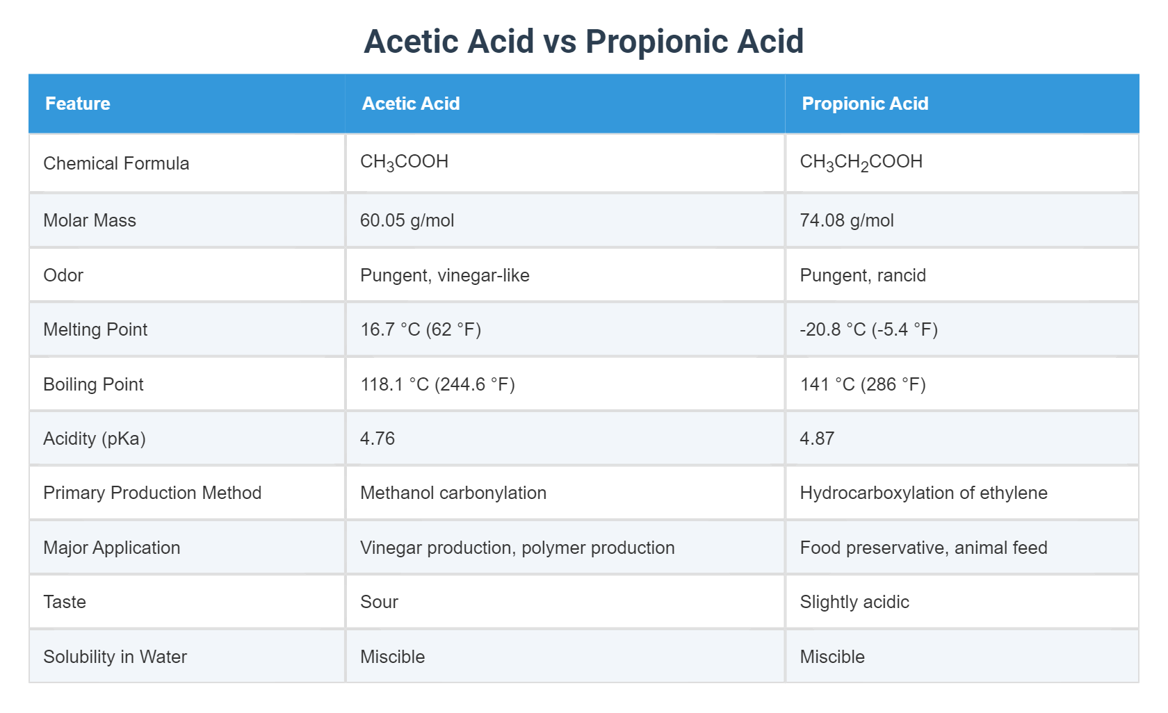
Task: Select the Chemical Formula row label
Action: pyautogui.click(x=116, y=163)
